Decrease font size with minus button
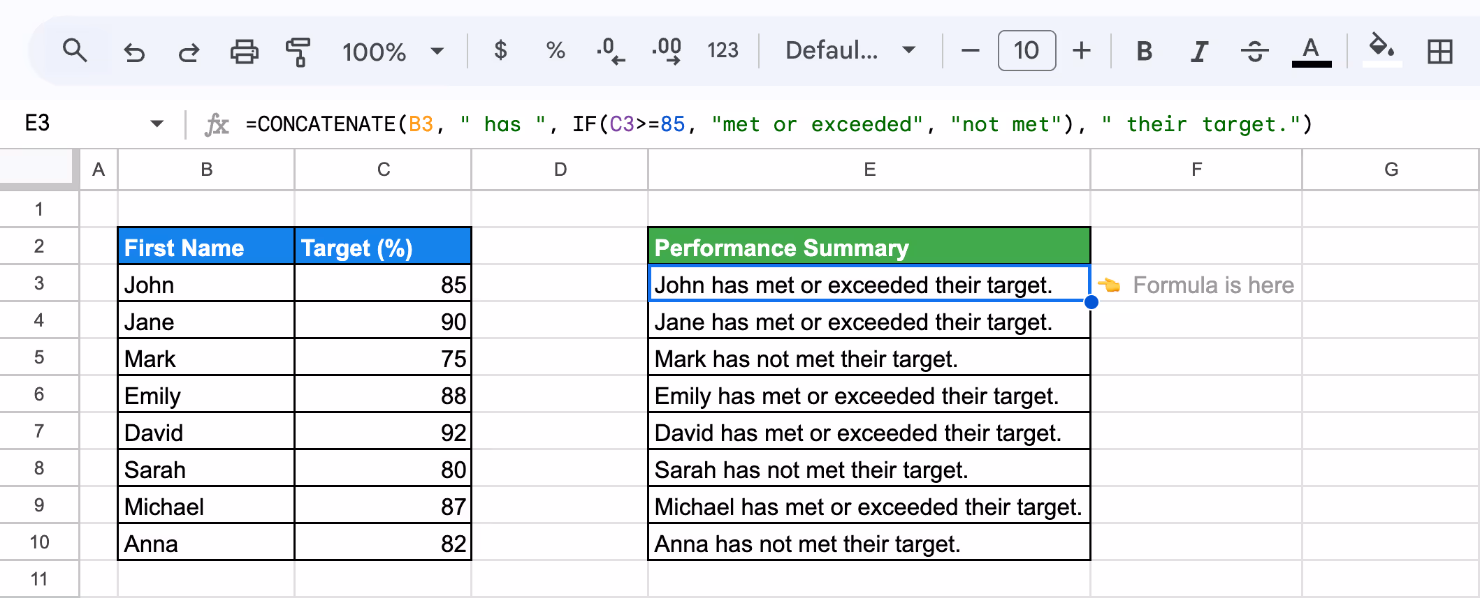 [970, 50]
